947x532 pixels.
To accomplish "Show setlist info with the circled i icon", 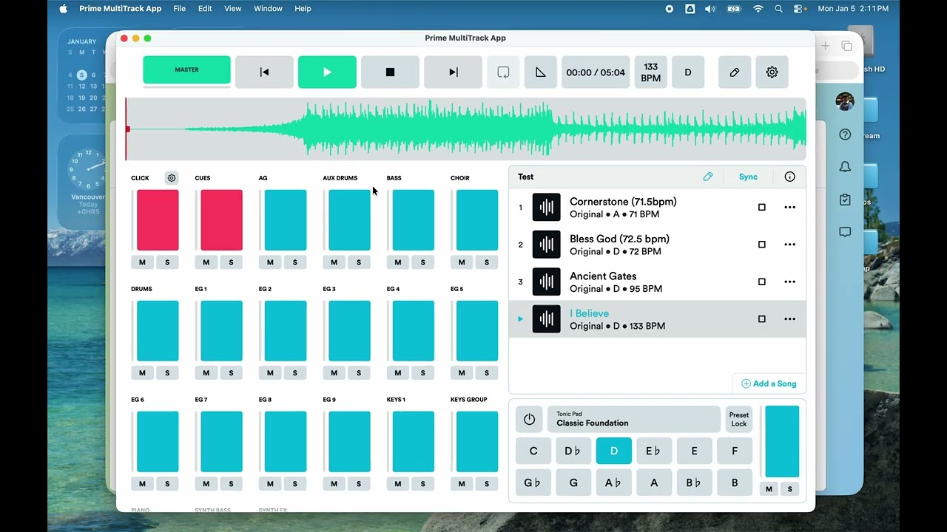I will (x=789, y=177).
